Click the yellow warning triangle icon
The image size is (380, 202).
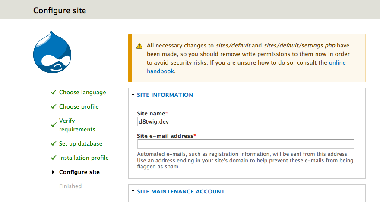click(139, 45)
